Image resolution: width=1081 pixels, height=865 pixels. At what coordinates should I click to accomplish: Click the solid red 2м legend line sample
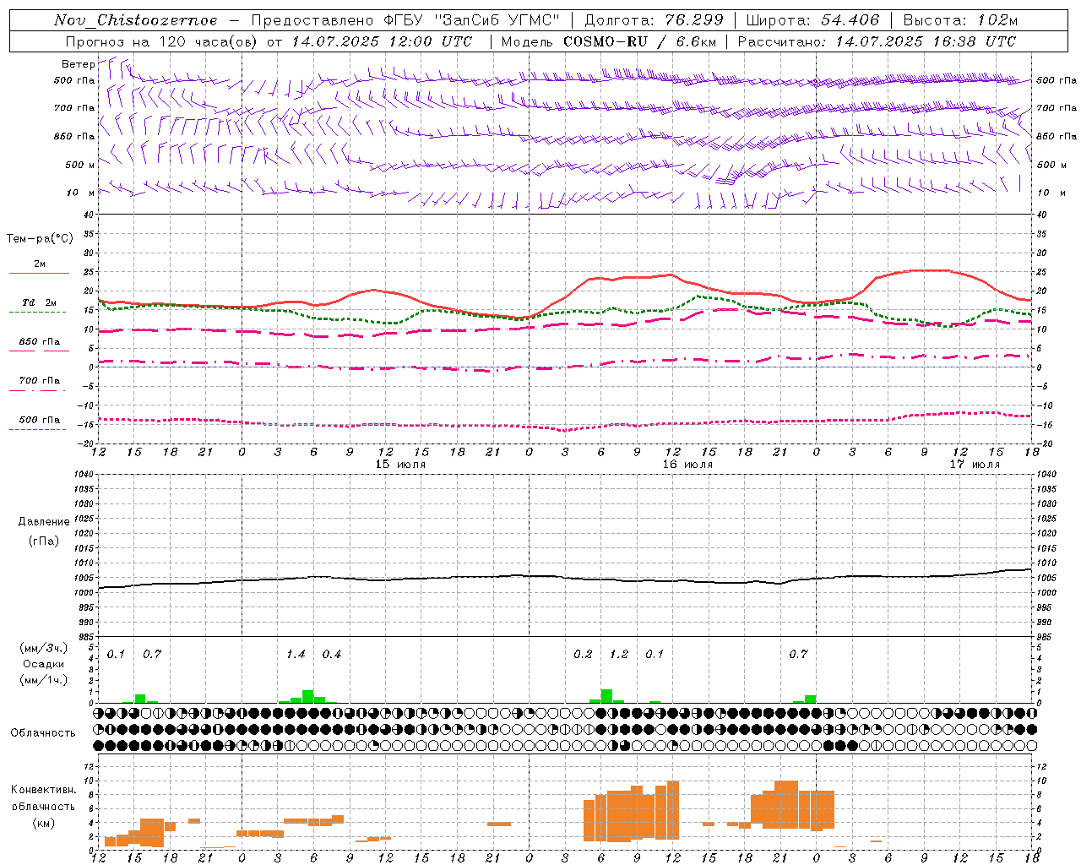pyautogui.click(x=39, y=274)
